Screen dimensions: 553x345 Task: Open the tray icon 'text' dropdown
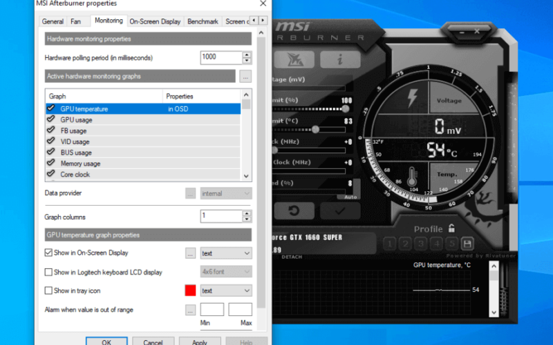[x=226, y=290]
